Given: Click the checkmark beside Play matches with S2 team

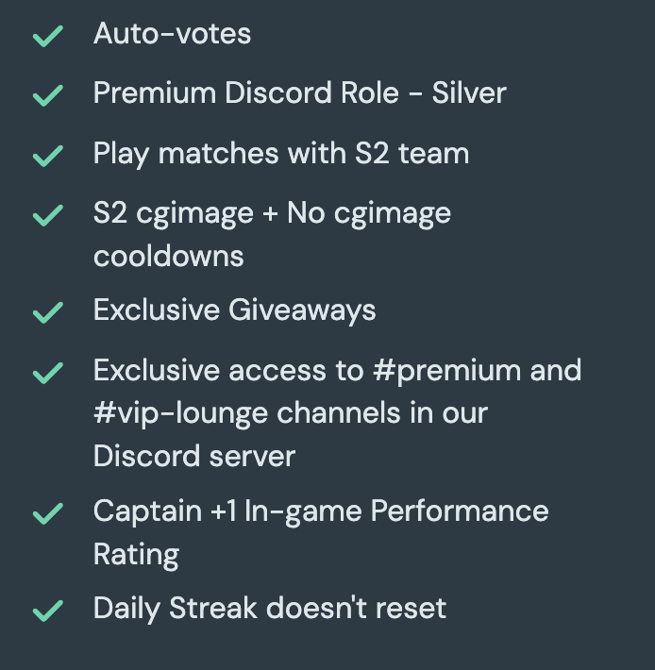Looking at the screenshot, I should (x=47, y=156).
